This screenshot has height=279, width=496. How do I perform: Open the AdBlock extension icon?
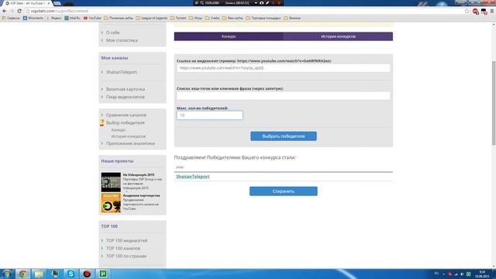click(x=475, y=12)
